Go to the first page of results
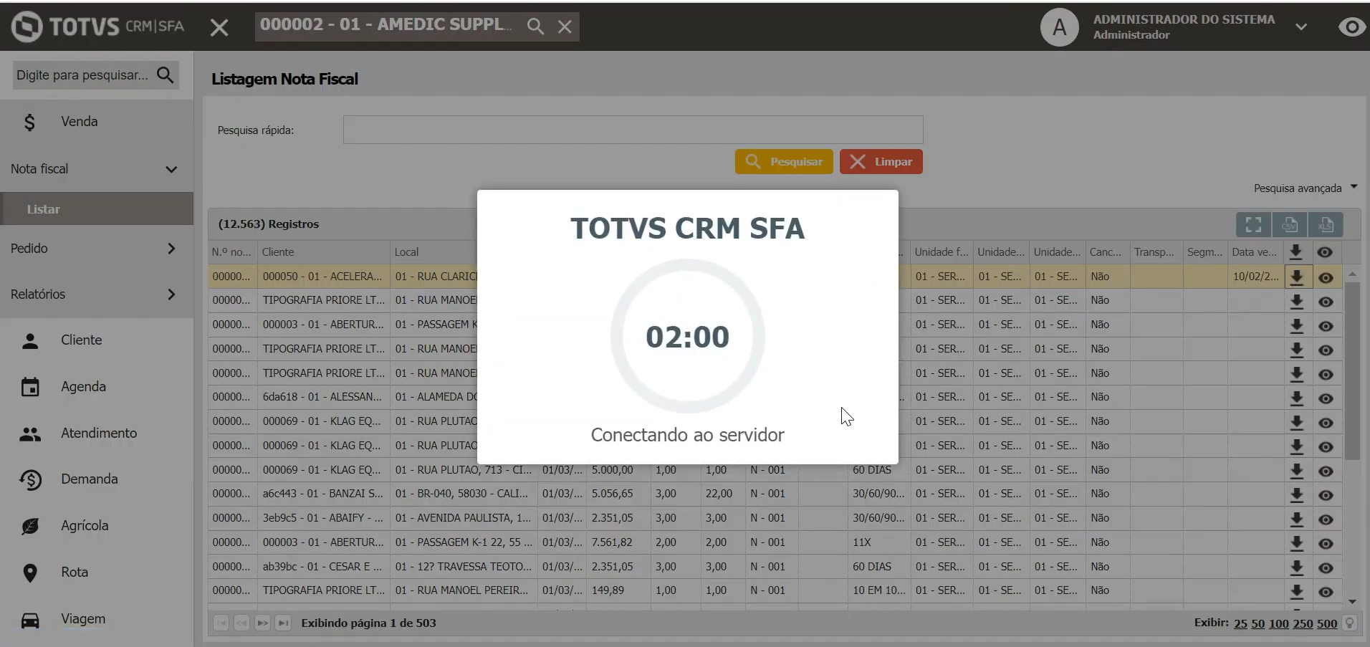Image resolution: width=1370 pixels, height=647 pixels. tap(221, 623)
